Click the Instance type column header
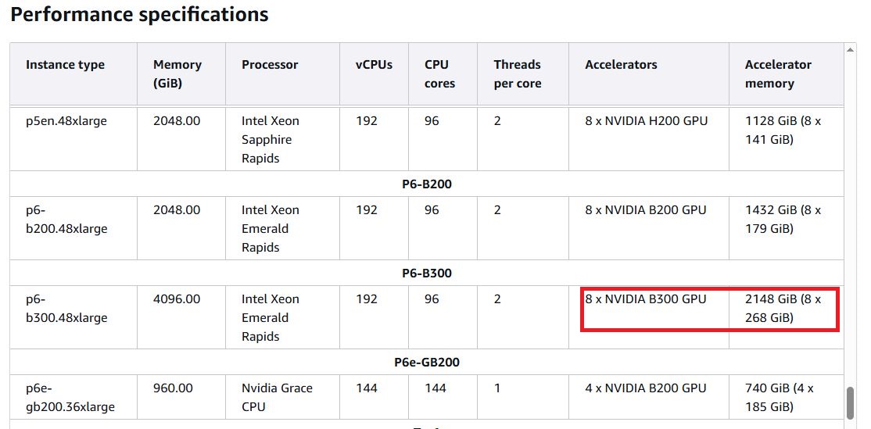The height and width of the screenshot is (429, 871). click(65, 65)
